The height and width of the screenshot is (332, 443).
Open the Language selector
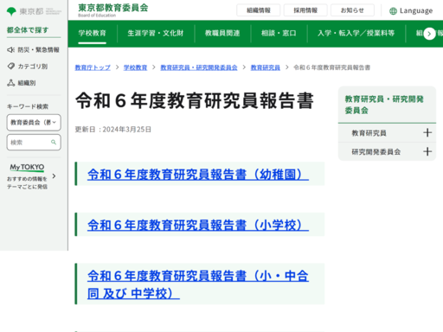point(411,11)
